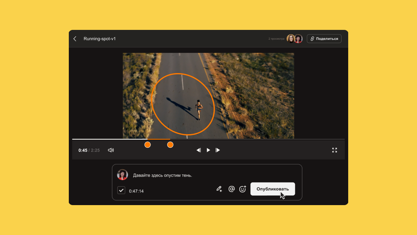Click the second orange timeline marker

point(170,145)
